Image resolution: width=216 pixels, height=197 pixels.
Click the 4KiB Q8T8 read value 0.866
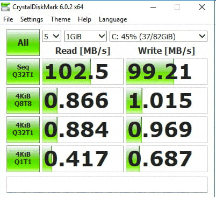tap(83, 101)
